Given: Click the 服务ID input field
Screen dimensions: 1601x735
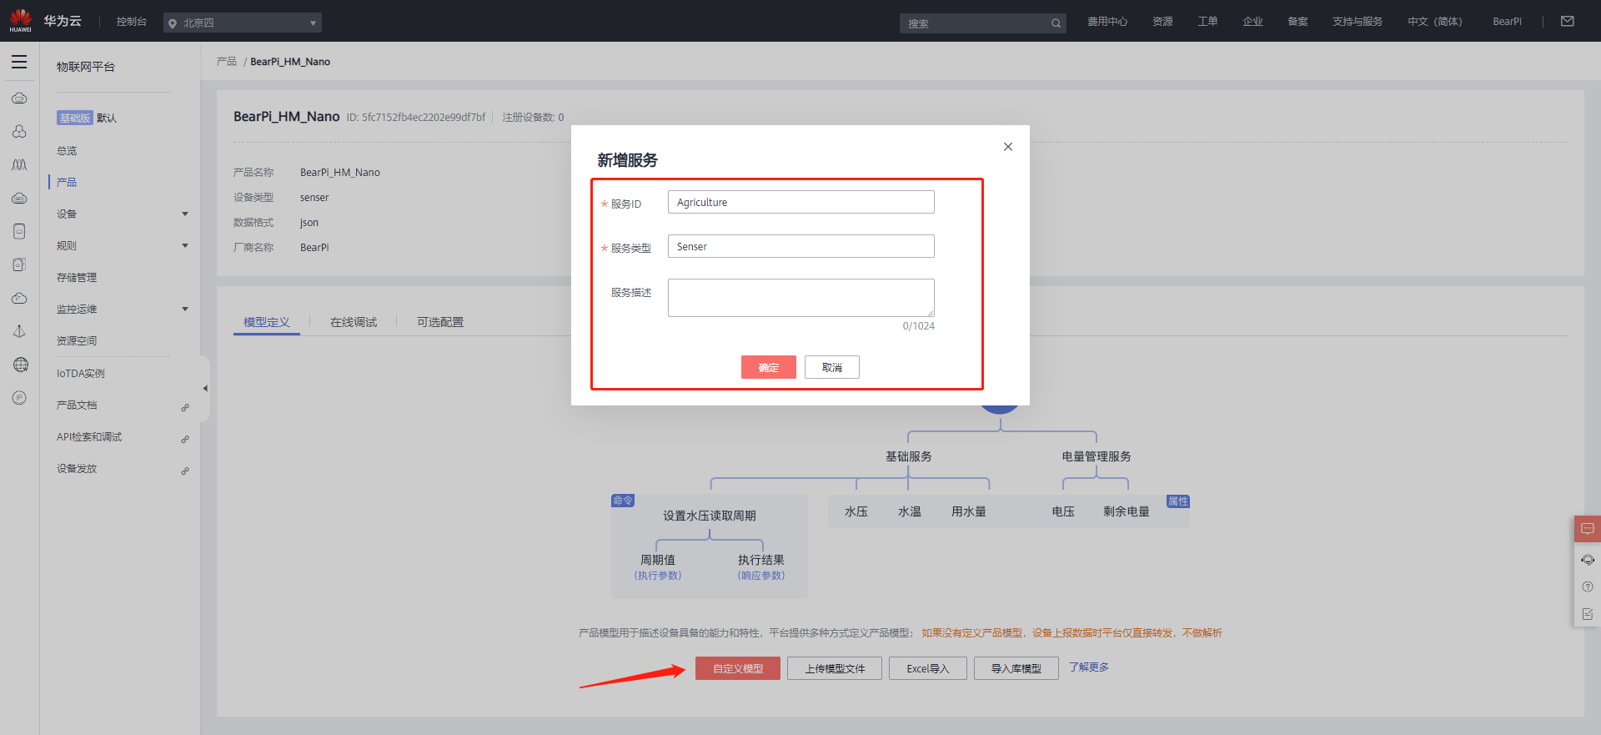Looking at the screenshot, I should click(800, 203).
